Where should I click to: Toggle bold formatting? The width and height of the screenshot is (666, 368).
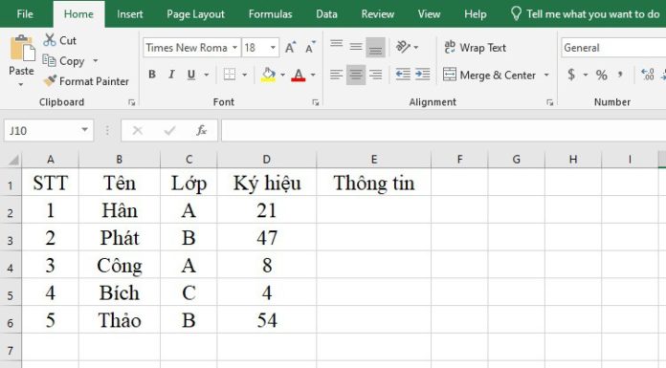[152, 75]
